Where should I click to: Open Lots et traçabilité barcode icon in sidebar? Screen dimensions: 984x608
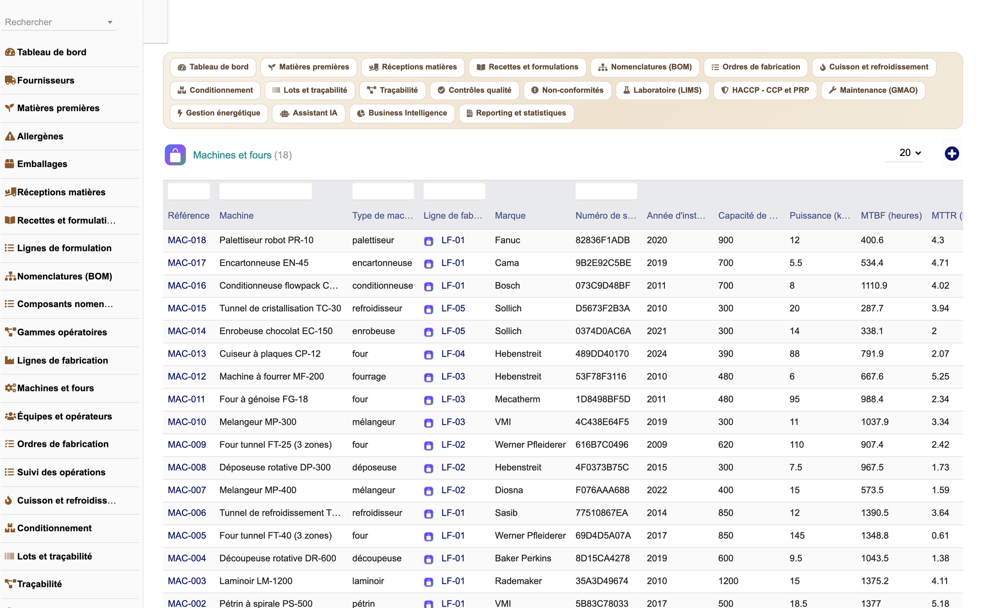[x=10, y=556]
